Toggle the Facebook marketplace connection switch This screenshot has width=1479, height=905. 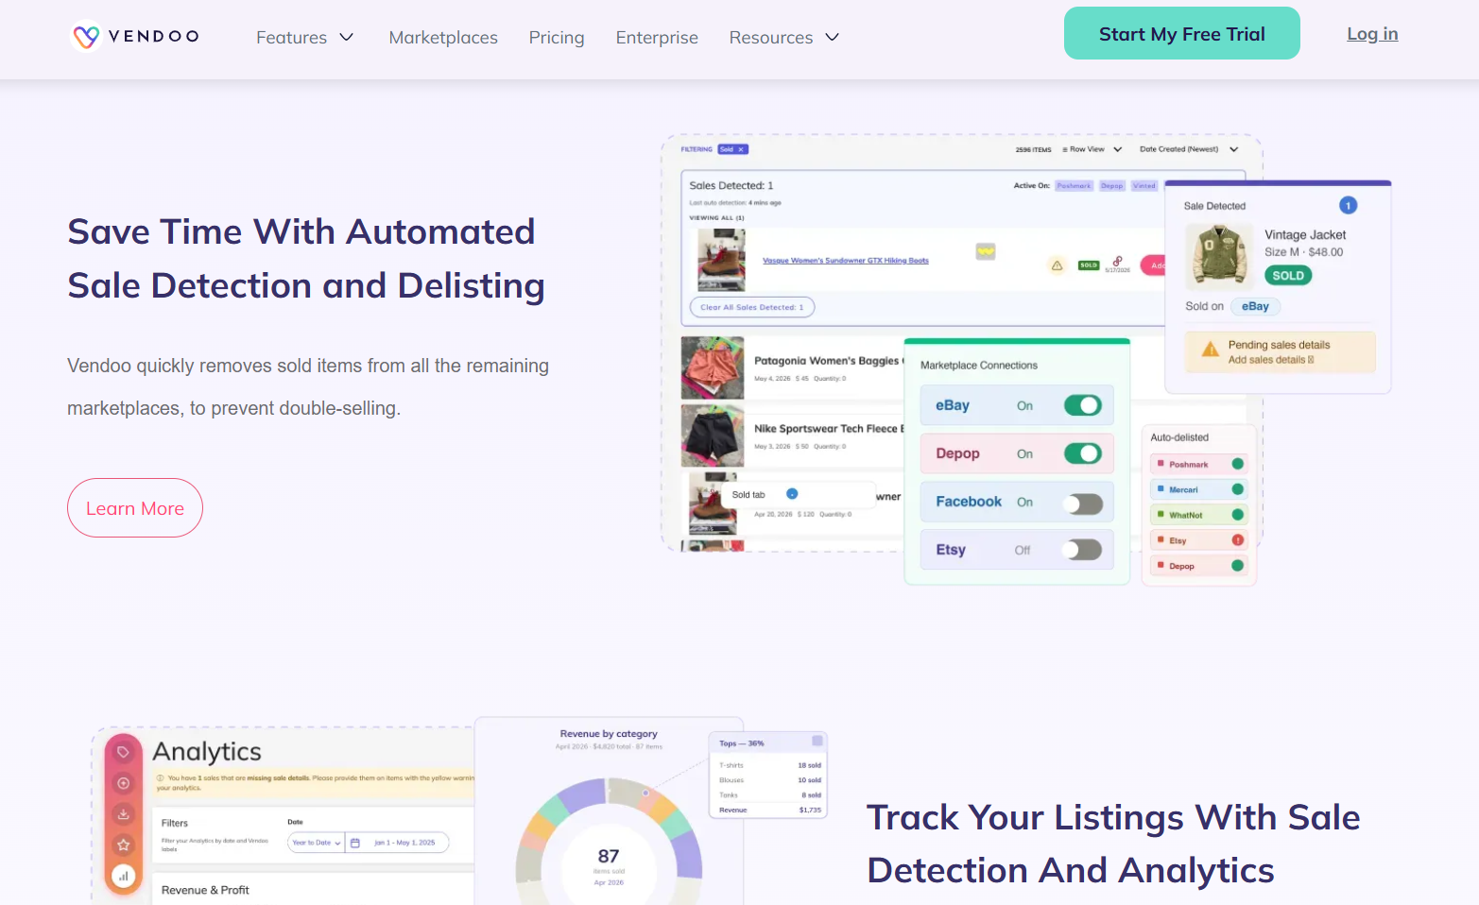1083,504
